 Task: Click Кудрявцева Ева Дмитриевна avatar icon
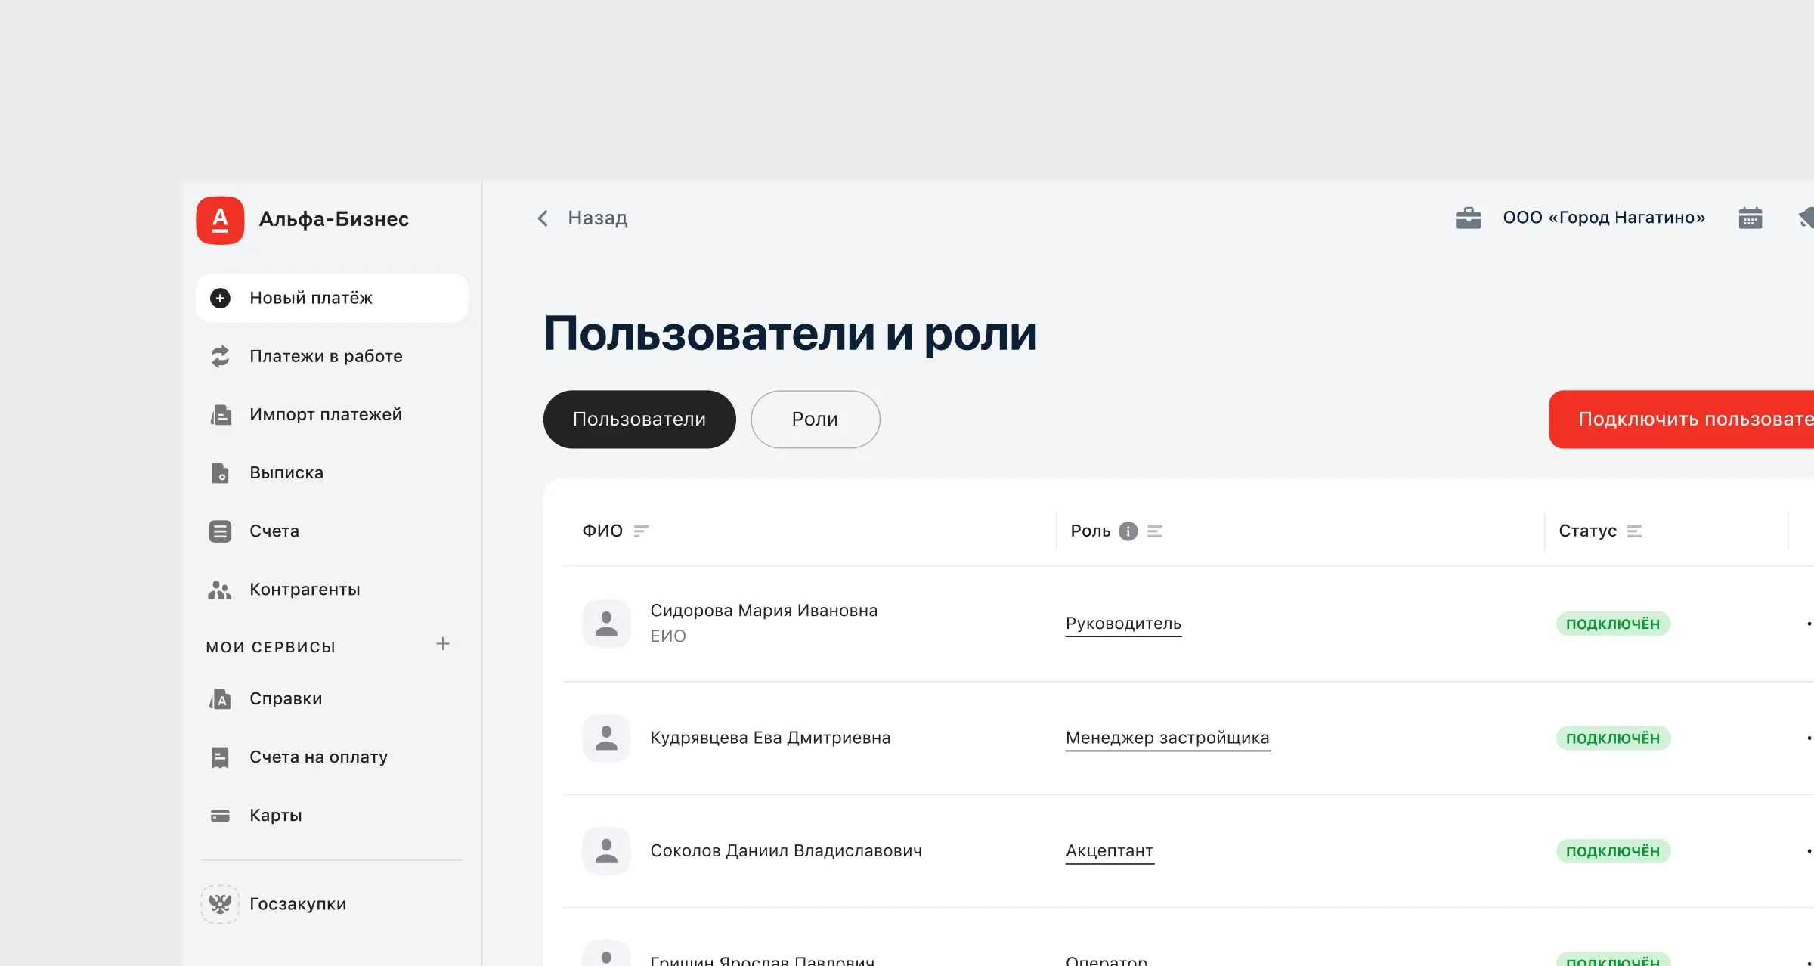606,738
